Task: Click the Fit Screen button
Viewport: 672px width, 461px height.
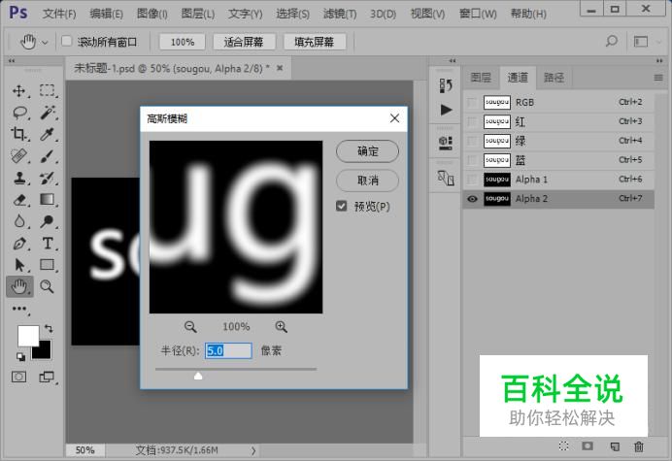Action: pos(244,42)
